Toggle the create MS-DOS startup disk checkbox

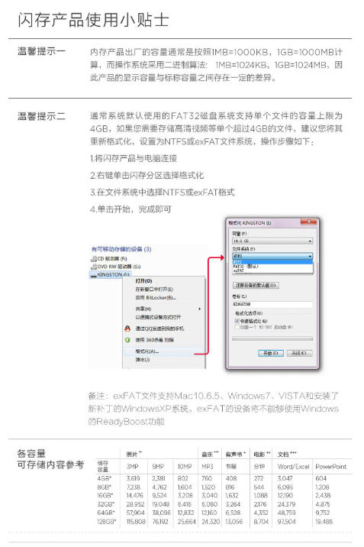click(237, 327)
